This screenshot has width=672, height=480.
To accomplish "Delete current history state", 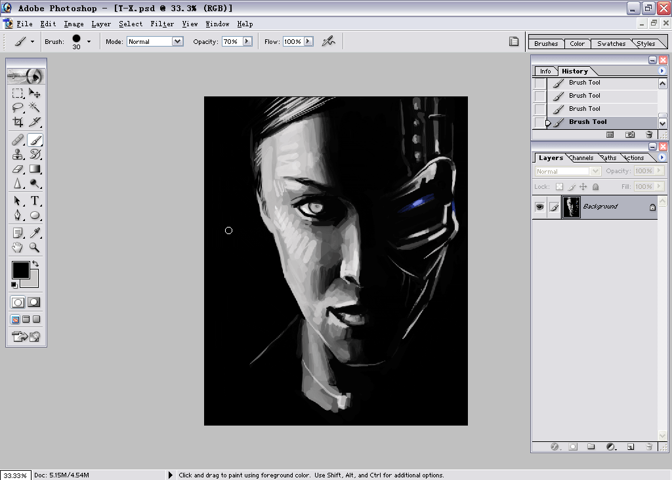I will (x=649, y=134).
